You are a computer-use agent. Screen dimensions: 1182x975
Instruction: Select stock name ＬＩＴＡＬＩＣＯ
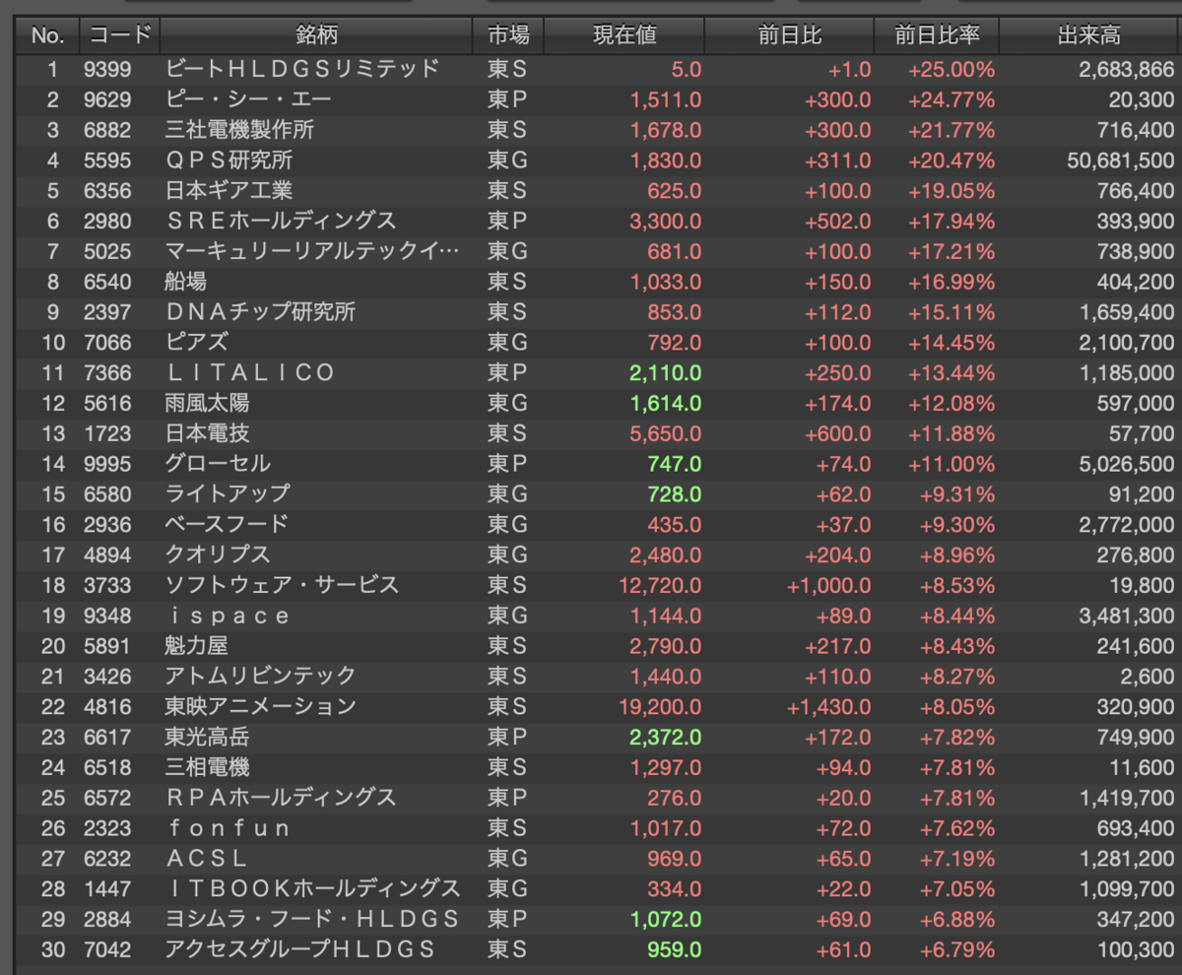pyautogui.click(x=251, y=372)
